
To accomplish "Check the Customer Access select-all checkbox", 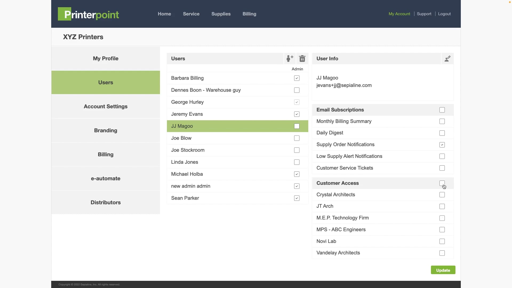I will [x=442, y=183].
